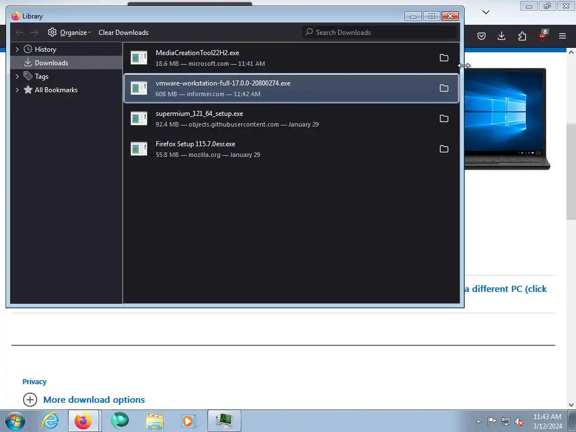Viewport: 576px width, 432px height.
Task: Maximize the Library window
Action: pyautogui.click(x=431, y=16)
